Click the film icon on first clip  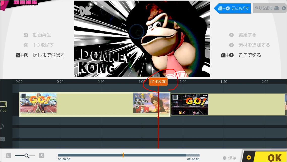coord(23,96)
